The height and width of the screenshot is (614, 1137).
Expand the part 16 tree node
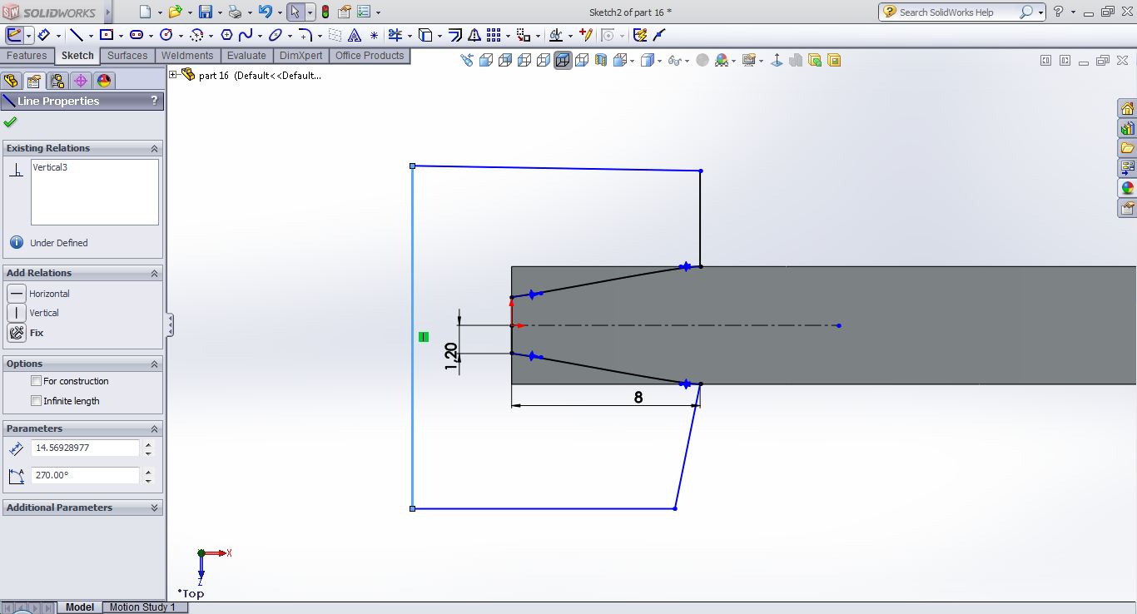(173, 75)
